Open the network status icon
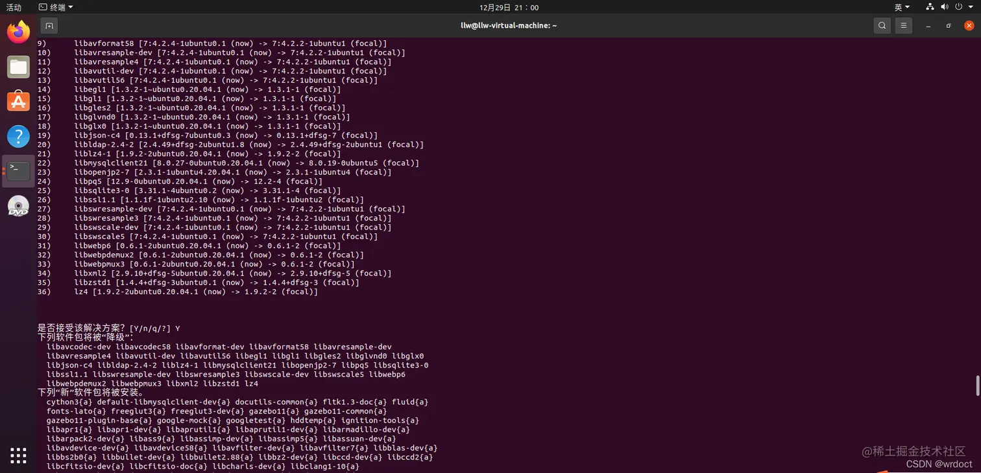This screenshot has width=981, height=473. tap(930, 7)
